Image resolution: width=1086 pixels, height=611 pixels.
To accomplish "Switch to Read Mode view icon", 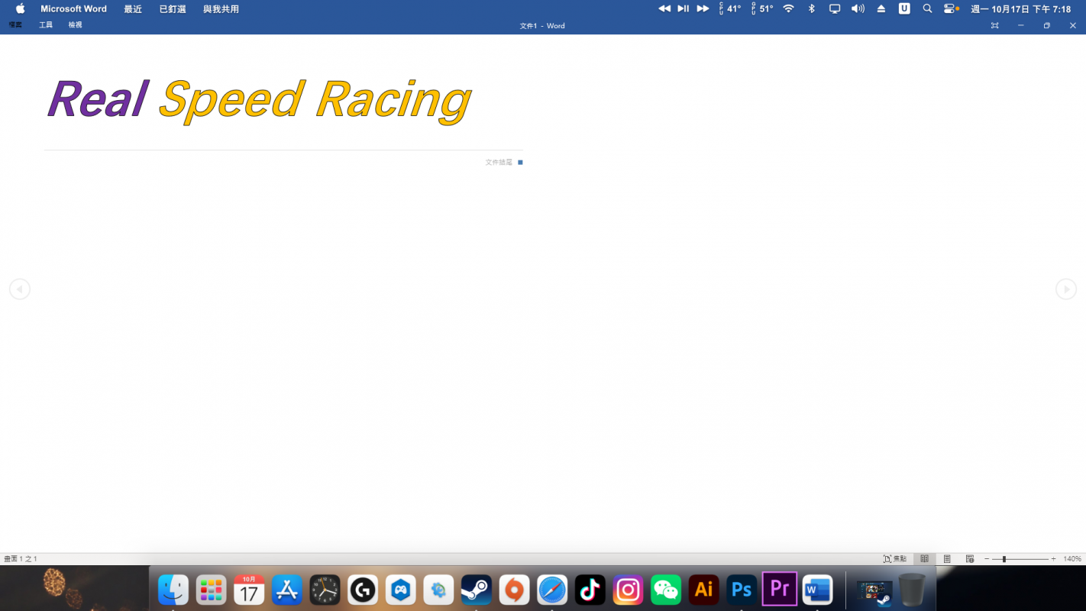I will coord(924,559).
